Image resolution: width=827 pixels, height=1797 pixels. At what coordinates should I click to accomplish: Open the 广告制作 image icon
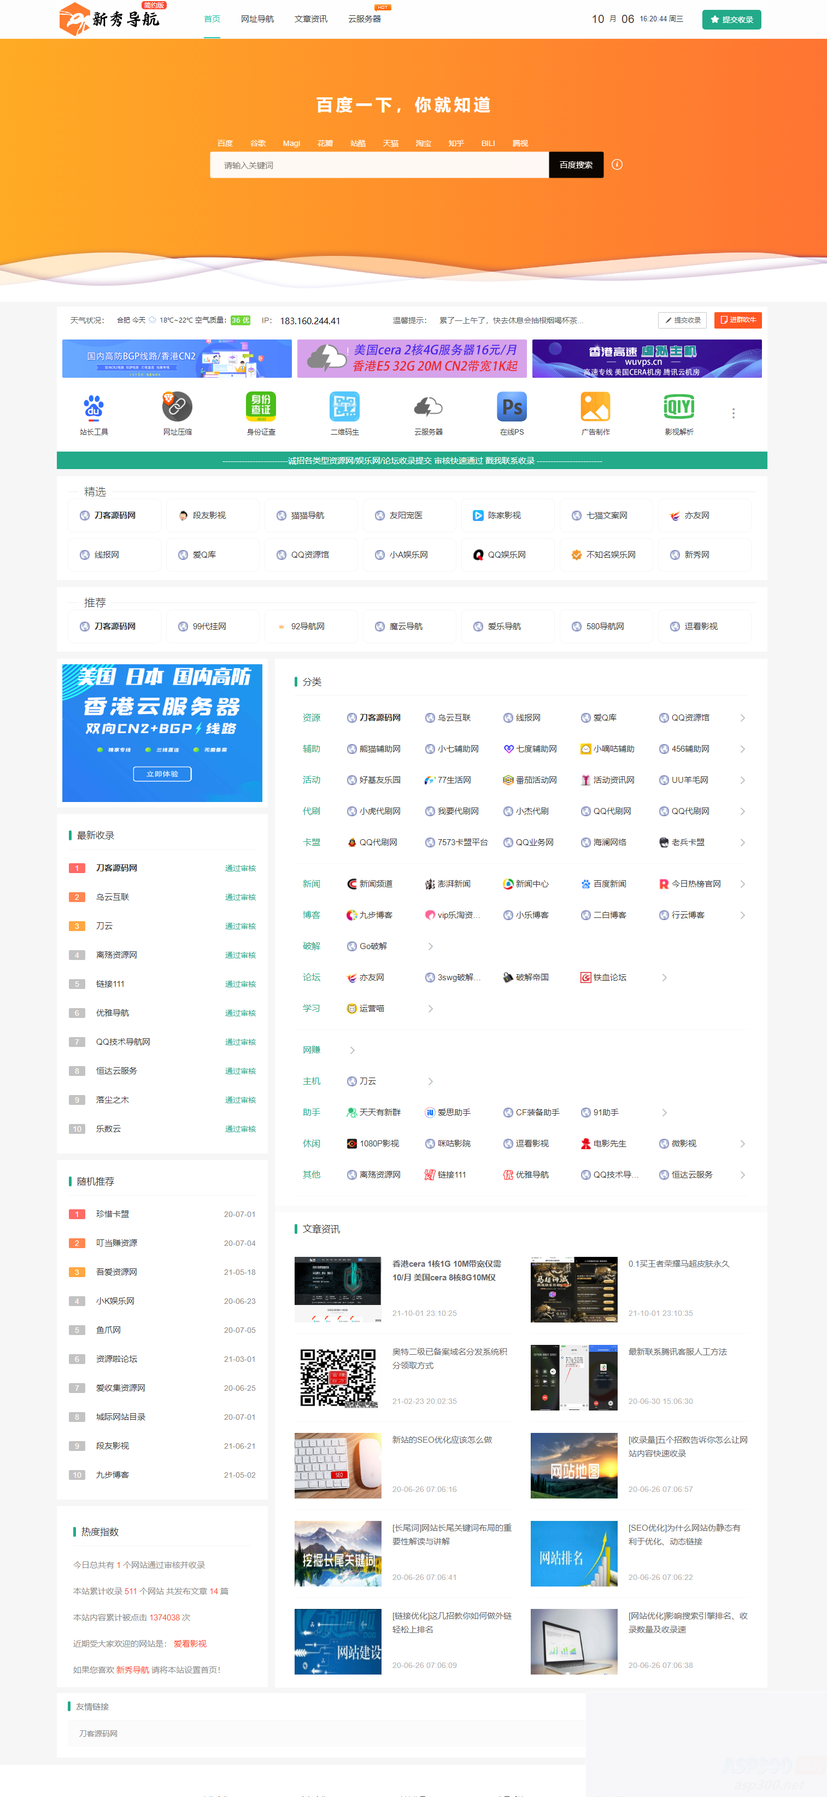click(595, 407)
